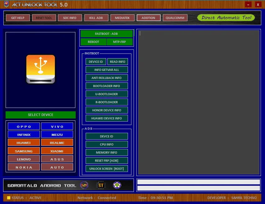This screenshot has width=265, height=204.
Task: Switch to the MEDIATEK section
Action: click(122, 18)
